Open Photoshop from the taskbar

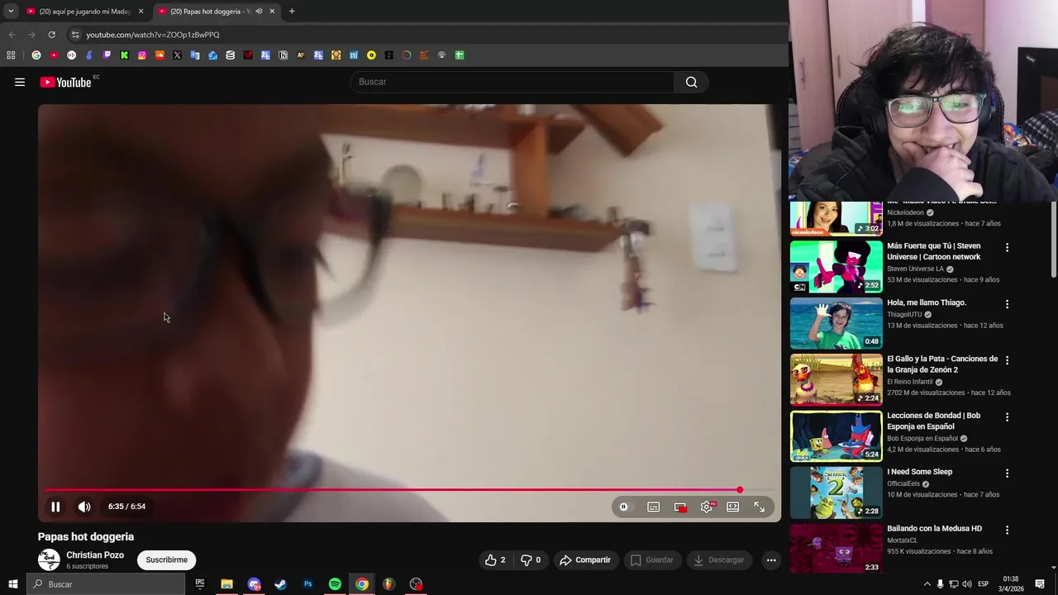tap(307, 584)
